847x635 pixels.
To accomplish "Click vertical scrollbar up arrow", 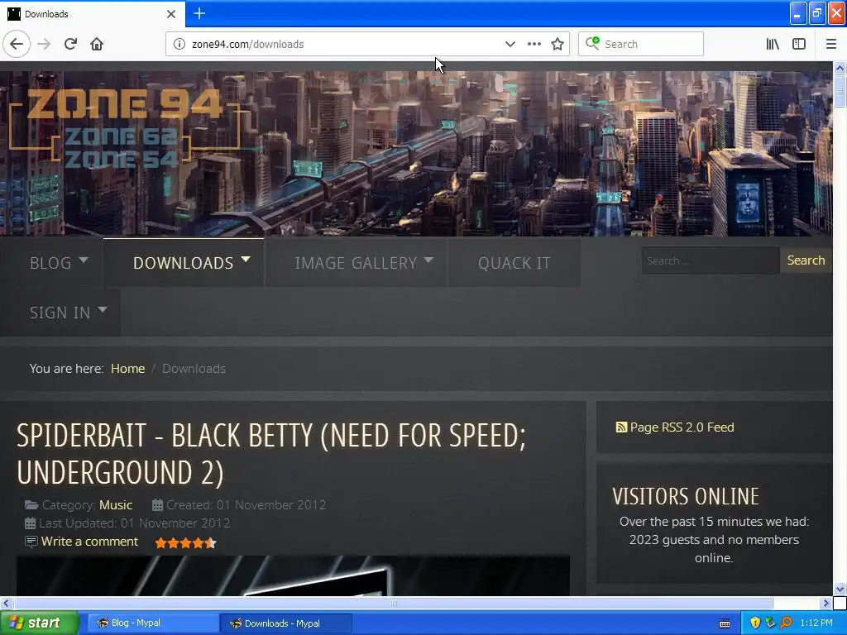I will click(x=840, y=68).
